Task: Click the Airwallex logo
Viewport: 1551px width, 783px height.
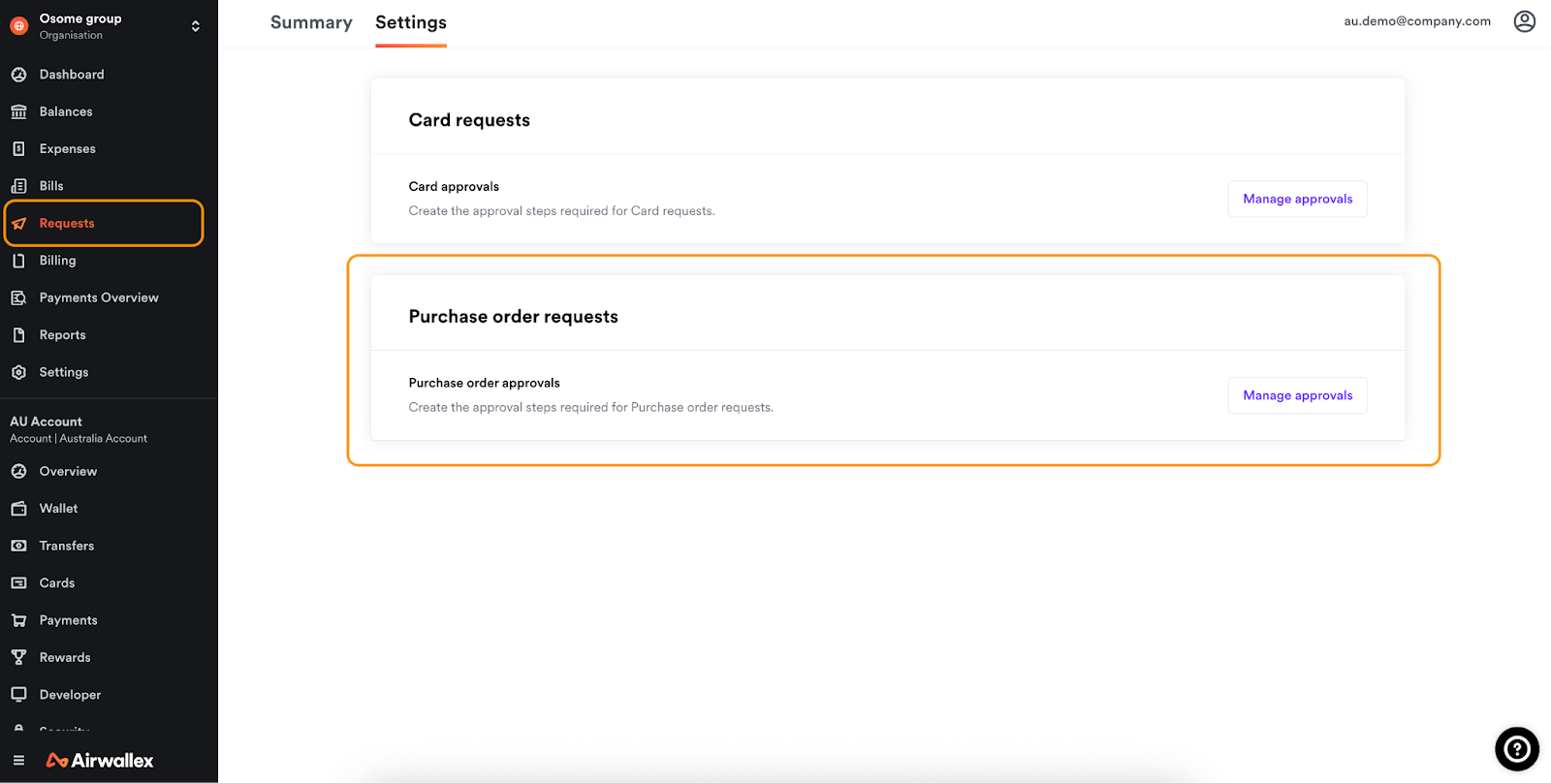Action: [x=100, y=761]
